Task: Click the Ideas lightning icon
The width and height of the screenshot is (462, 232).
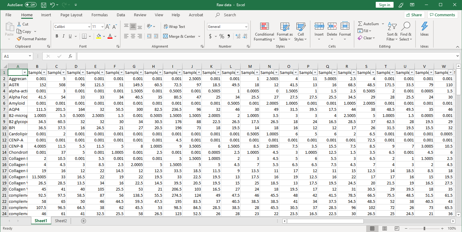Action: coord(424,27)
